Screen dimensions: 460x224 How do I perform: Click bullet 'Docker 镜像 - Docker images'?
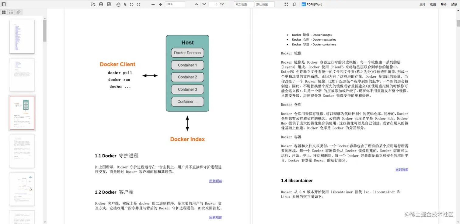[312, 35]
